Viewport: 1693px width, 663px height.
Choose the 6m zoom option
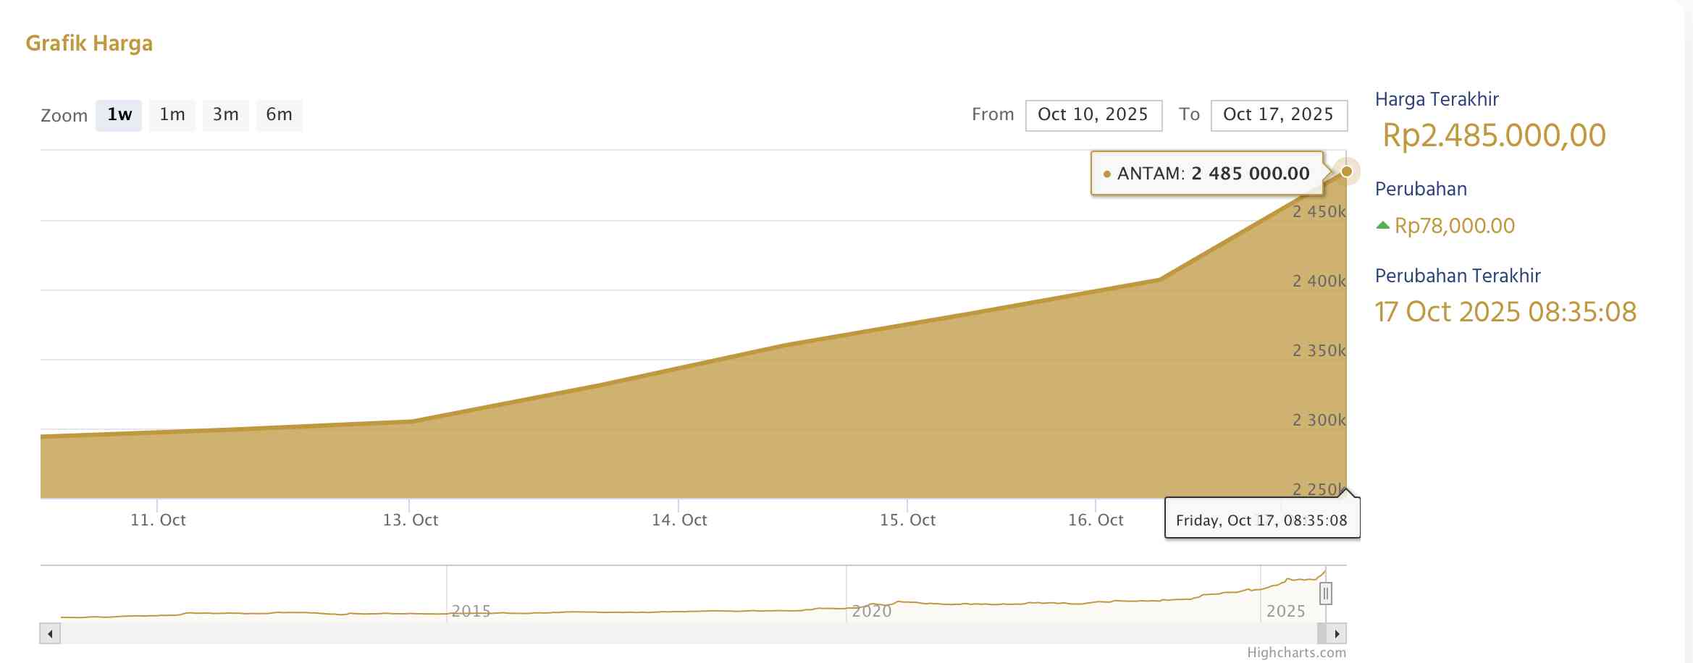coord(279,115)
